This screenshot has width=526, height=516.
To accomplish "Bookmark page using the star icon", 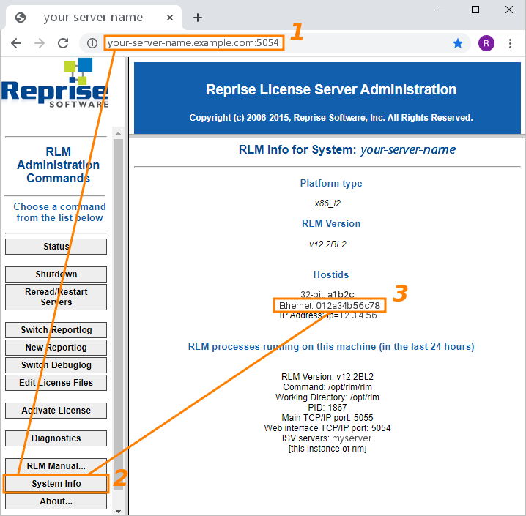I will 458,43.
